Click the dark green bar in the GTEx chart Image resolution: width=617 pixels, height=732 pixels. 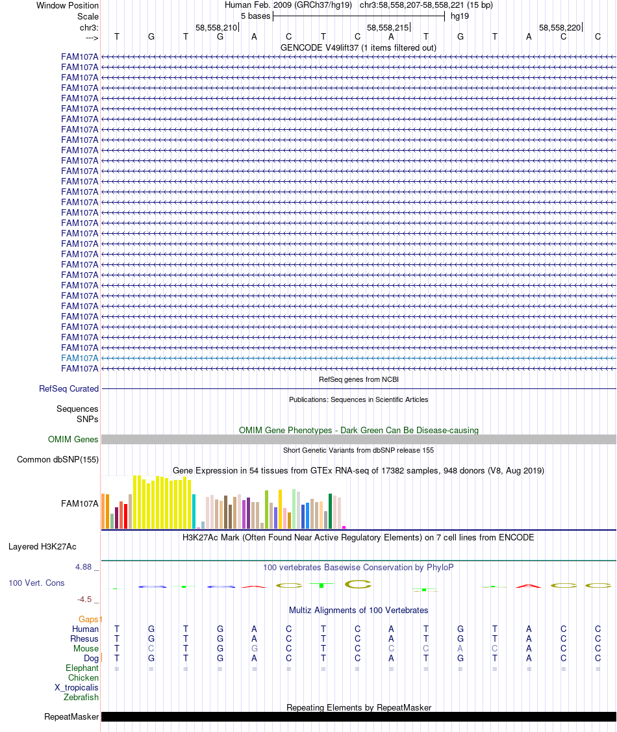tap(331, 511)
